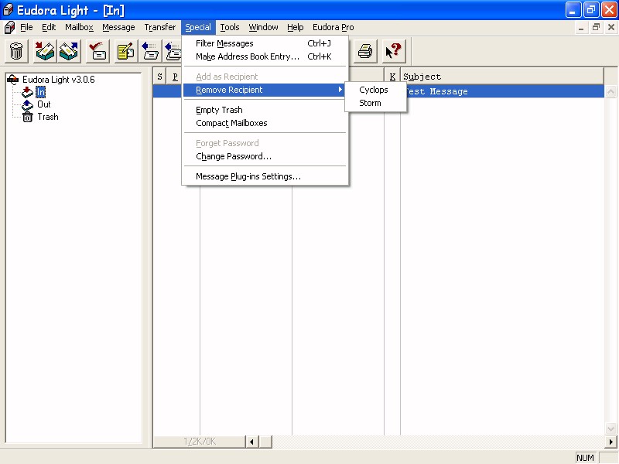Choose Change Password from the menu
Screen dimensions: 619x464
point(265,156)
